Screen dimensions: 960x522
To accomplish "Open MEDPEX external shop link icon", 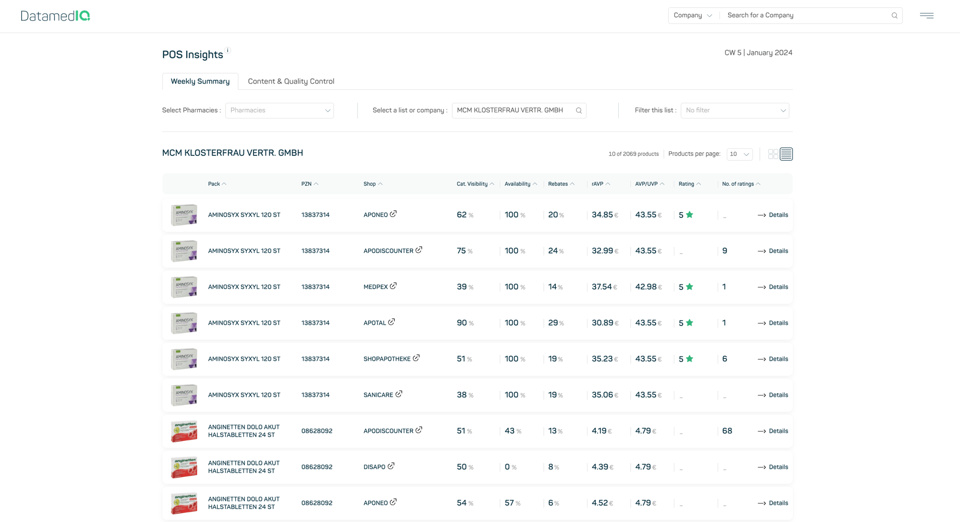I will click(x=393, y=286).
